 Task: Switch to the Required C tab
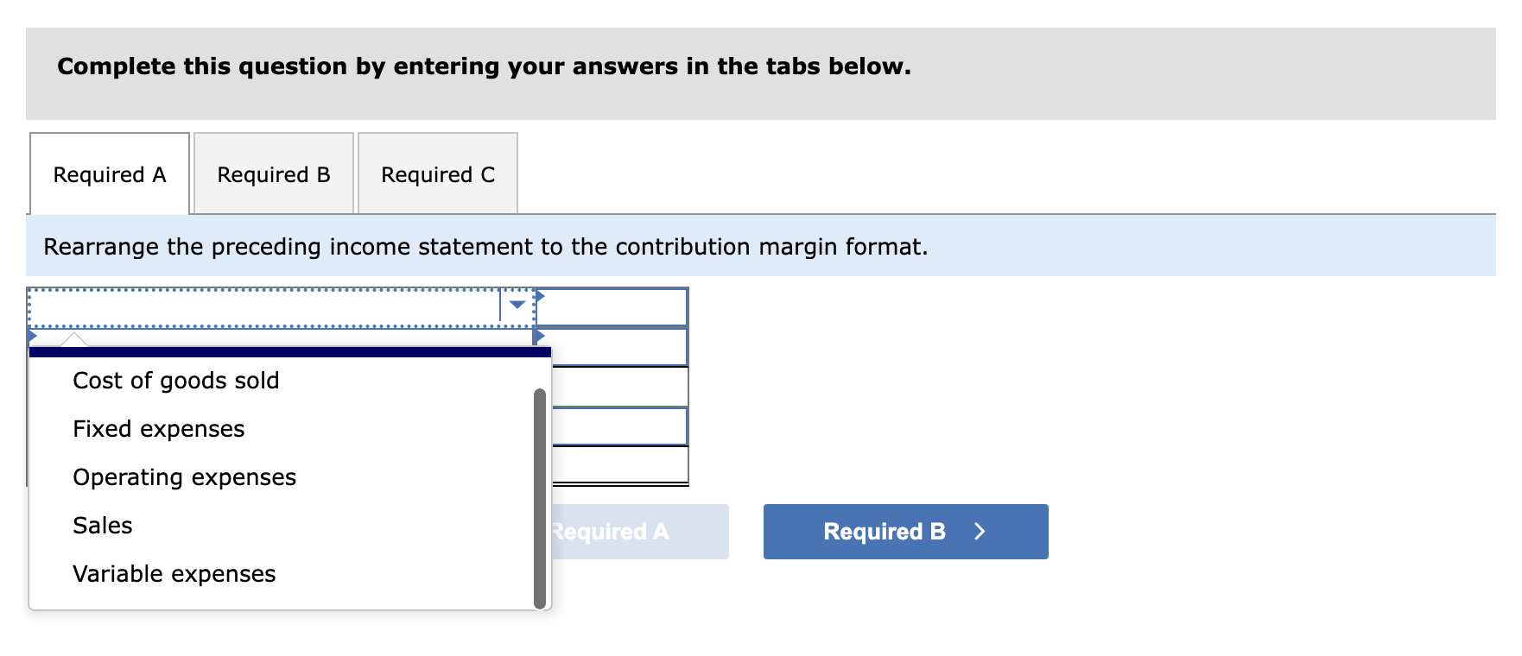[438, 174]
